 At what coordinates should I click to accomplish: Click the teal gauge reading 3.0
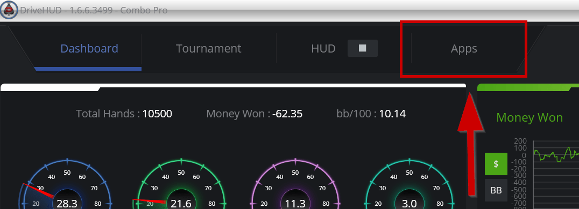coord(409,184)
